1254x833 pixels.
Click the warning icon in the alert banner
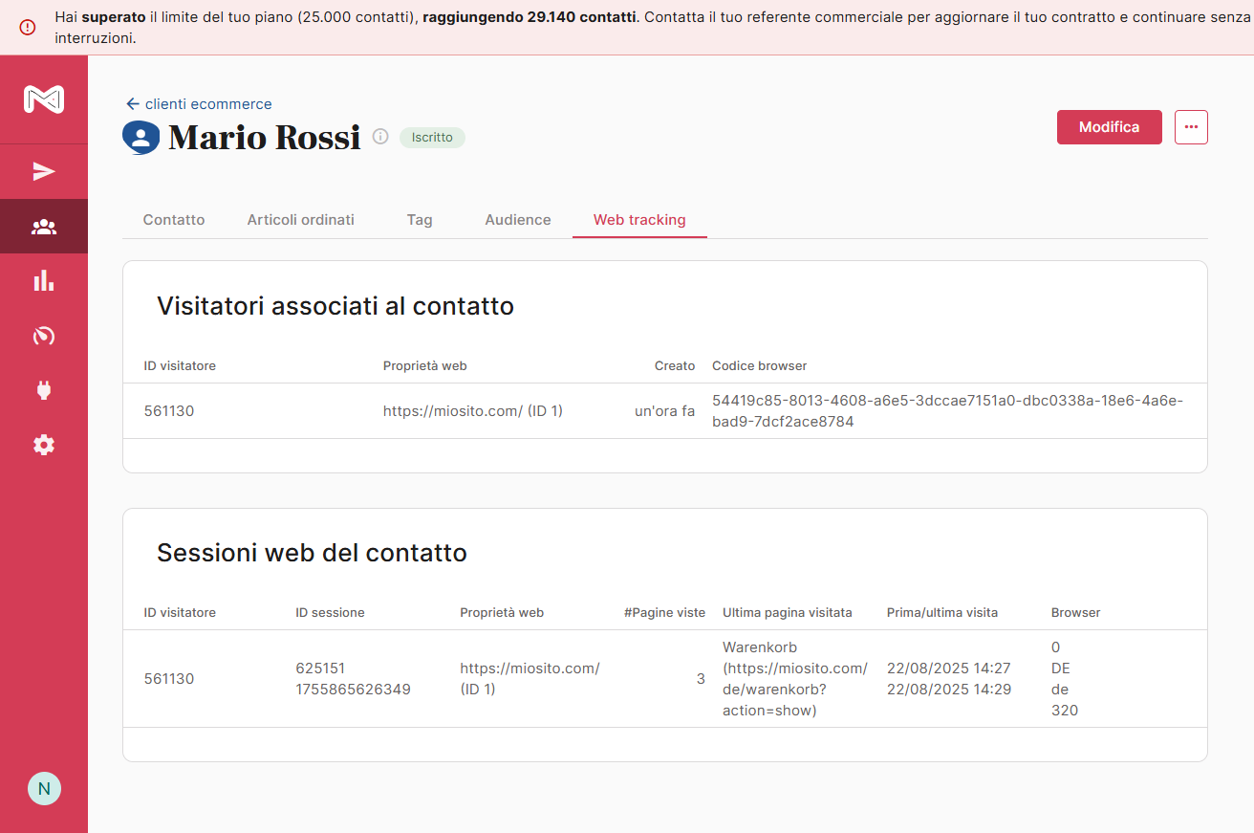pos(28,27)
